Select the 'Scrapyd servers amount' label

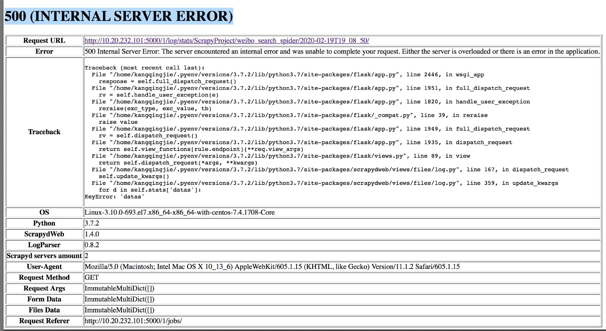click(x=44, y=256)
